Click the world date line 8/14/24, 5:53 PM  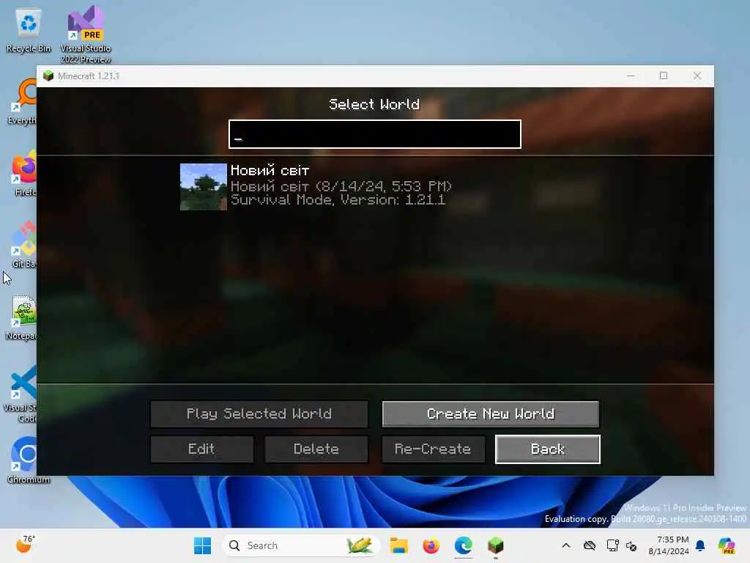(x=341, y=185)
